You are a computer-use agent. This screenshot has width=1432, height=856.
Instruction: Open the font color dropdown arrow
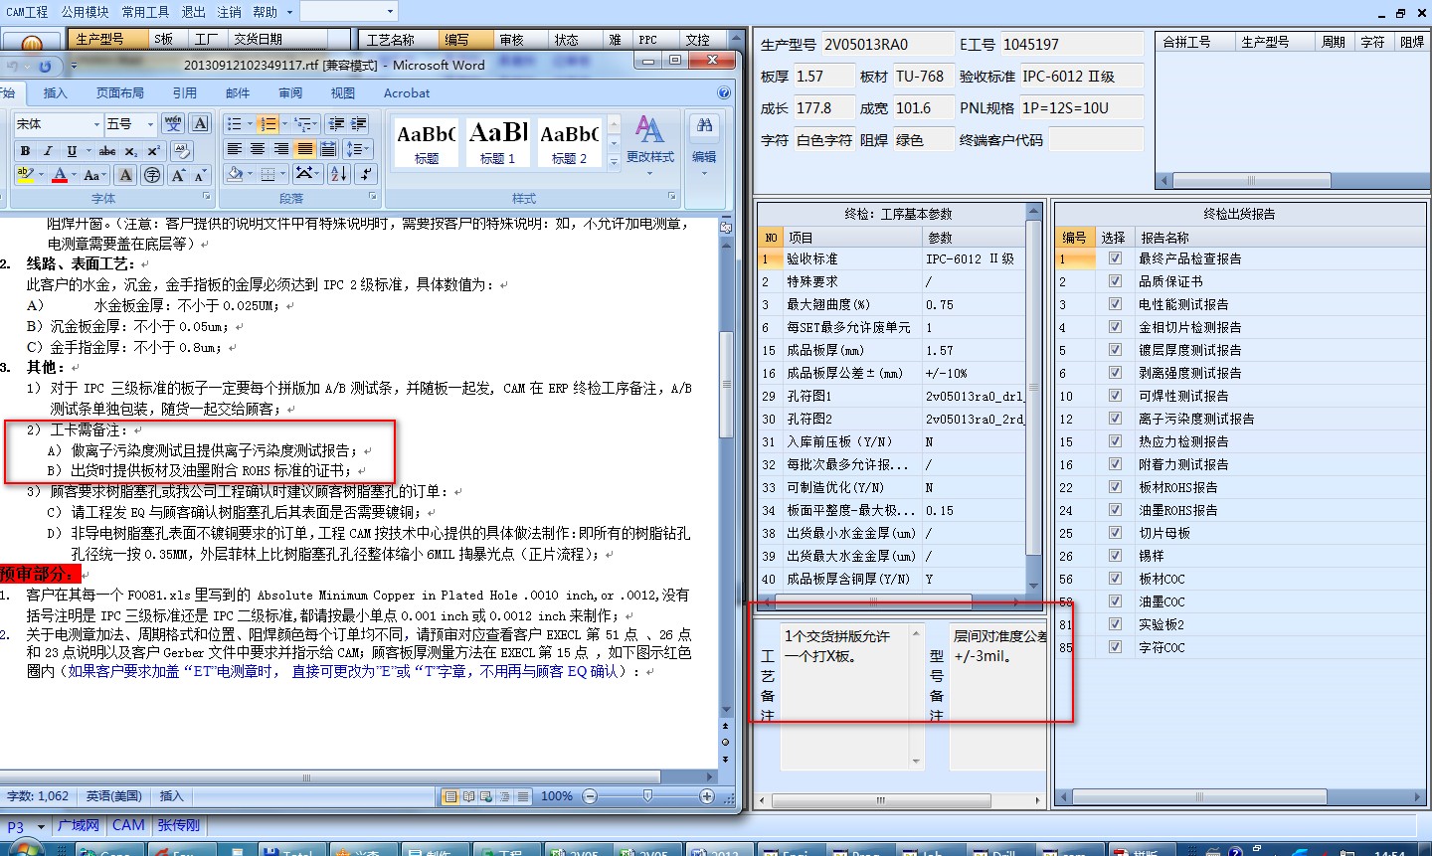75,175
